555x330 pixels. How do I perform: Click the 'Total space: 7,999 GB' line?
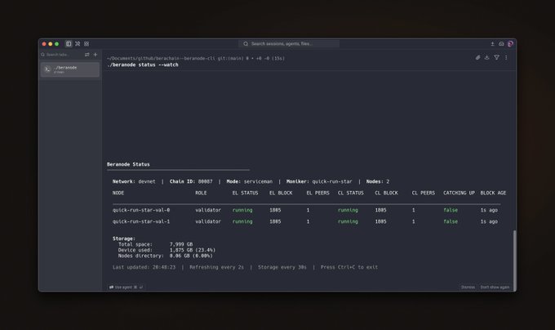point(155,244)
